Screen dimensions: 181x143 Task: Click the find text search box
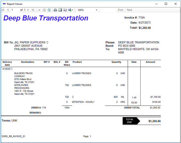tap(108, 10)
